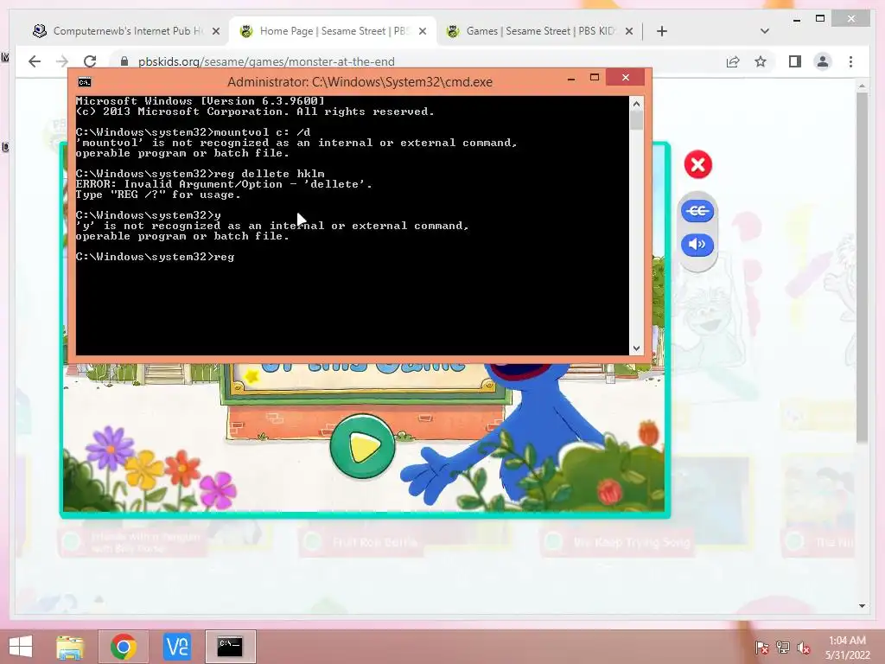
Task: Open Action Center flag tray icon
Action: (762, 648)
